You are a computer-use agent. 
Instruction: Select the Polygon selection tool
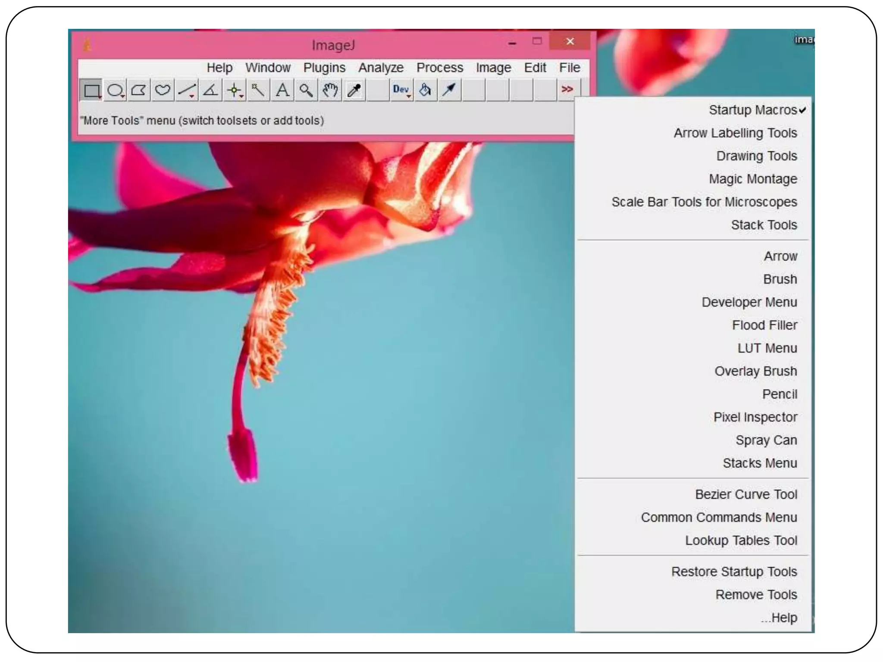[138, 90]
